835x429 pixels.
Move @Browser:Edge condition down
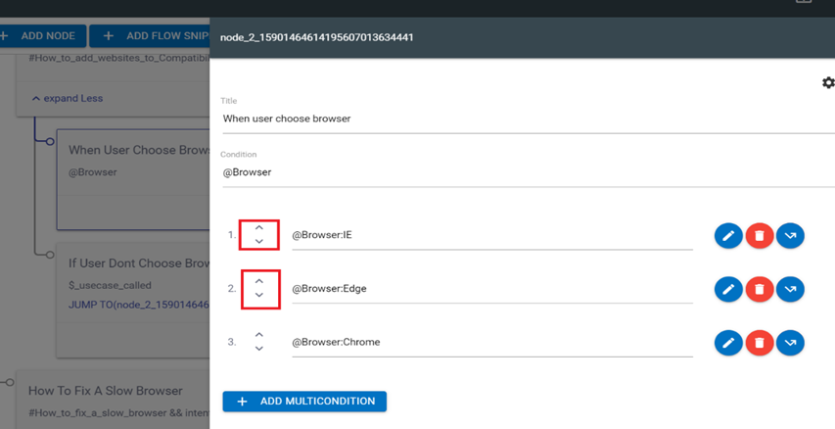pos(259,296)
